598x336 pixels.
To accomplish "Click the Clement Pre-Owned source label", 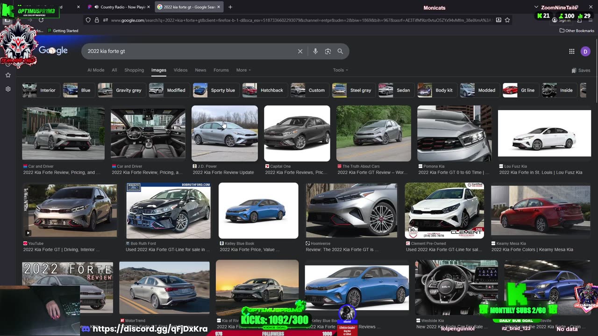I will [x=429, y=244].
